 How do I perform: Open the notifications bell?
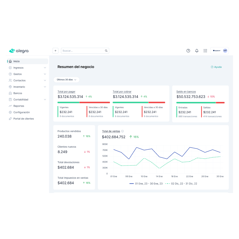[197, 51]
